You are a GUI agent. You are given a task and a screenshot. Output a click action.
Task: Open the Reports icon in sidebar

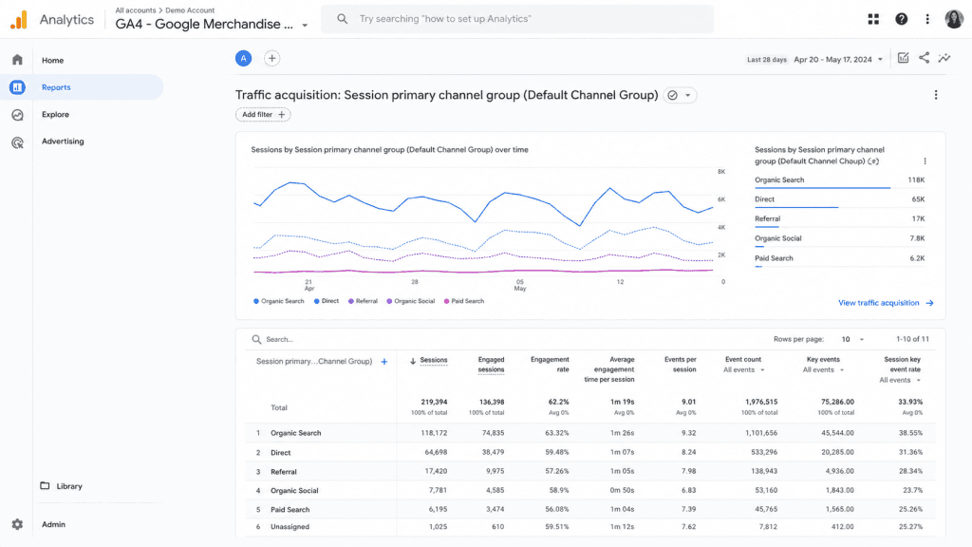point(17,87)
